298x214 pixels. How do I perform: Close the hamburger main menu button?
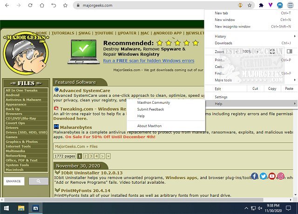click(290, 5)
